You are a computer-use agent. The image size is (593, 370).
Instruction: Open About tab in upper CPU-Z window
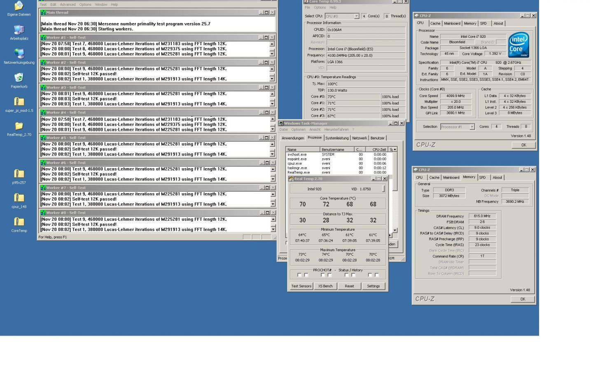498,23
